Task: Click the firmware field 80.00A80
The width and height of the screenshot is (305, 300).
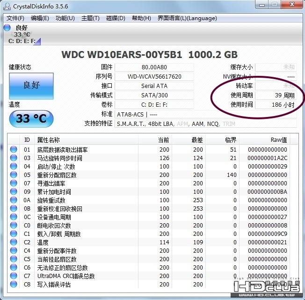Action: (154, 67)
